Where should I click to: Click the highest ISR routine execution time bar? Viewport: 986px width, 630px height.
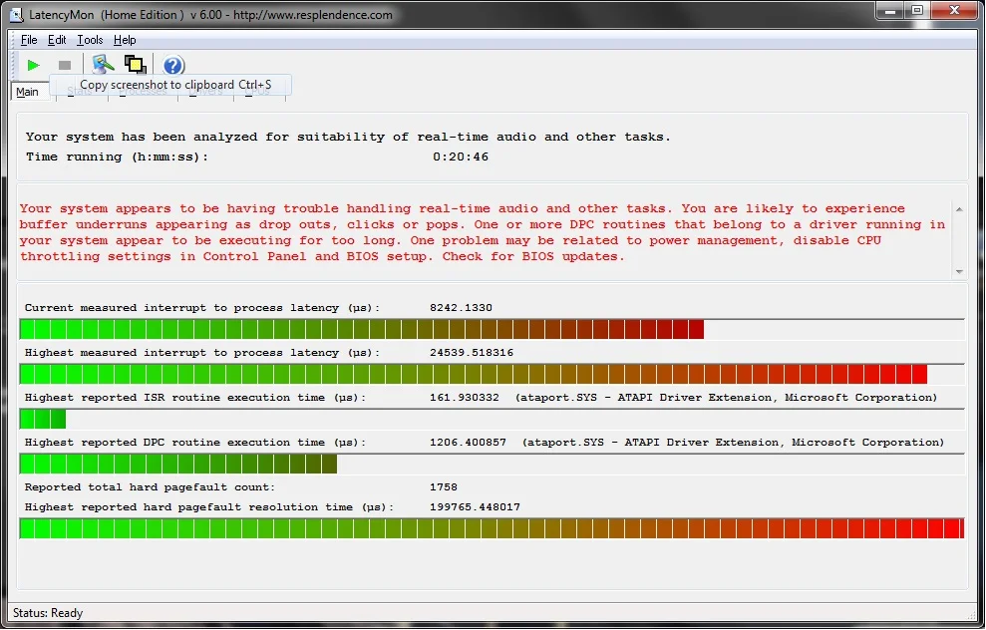492,419
